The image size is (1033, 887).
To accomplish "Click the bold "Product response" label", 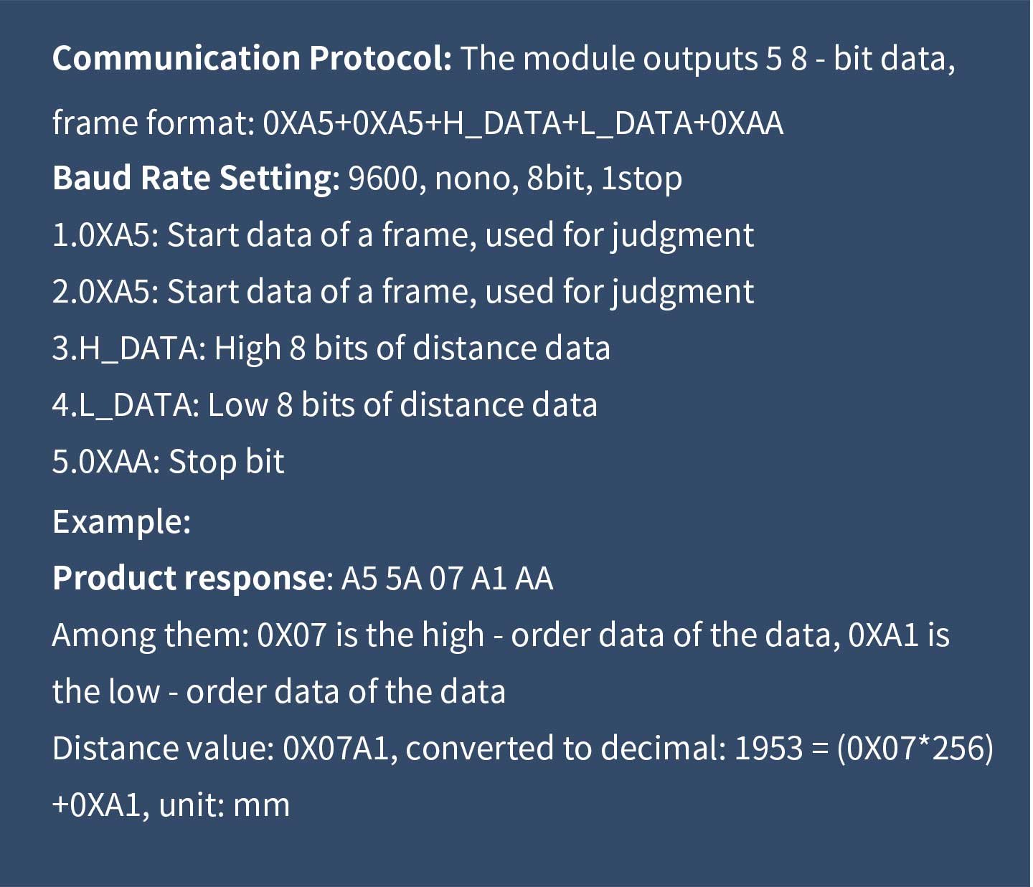I will pos(189,578).
